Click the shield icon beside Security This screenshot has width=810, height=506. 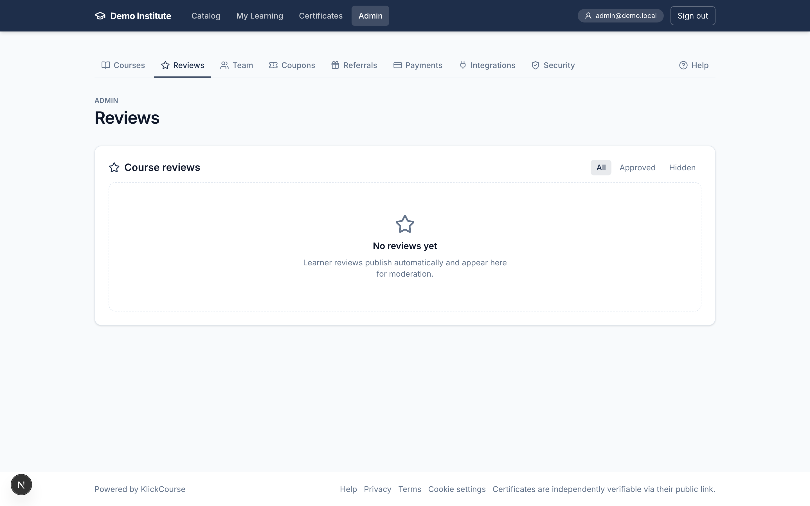535,65
